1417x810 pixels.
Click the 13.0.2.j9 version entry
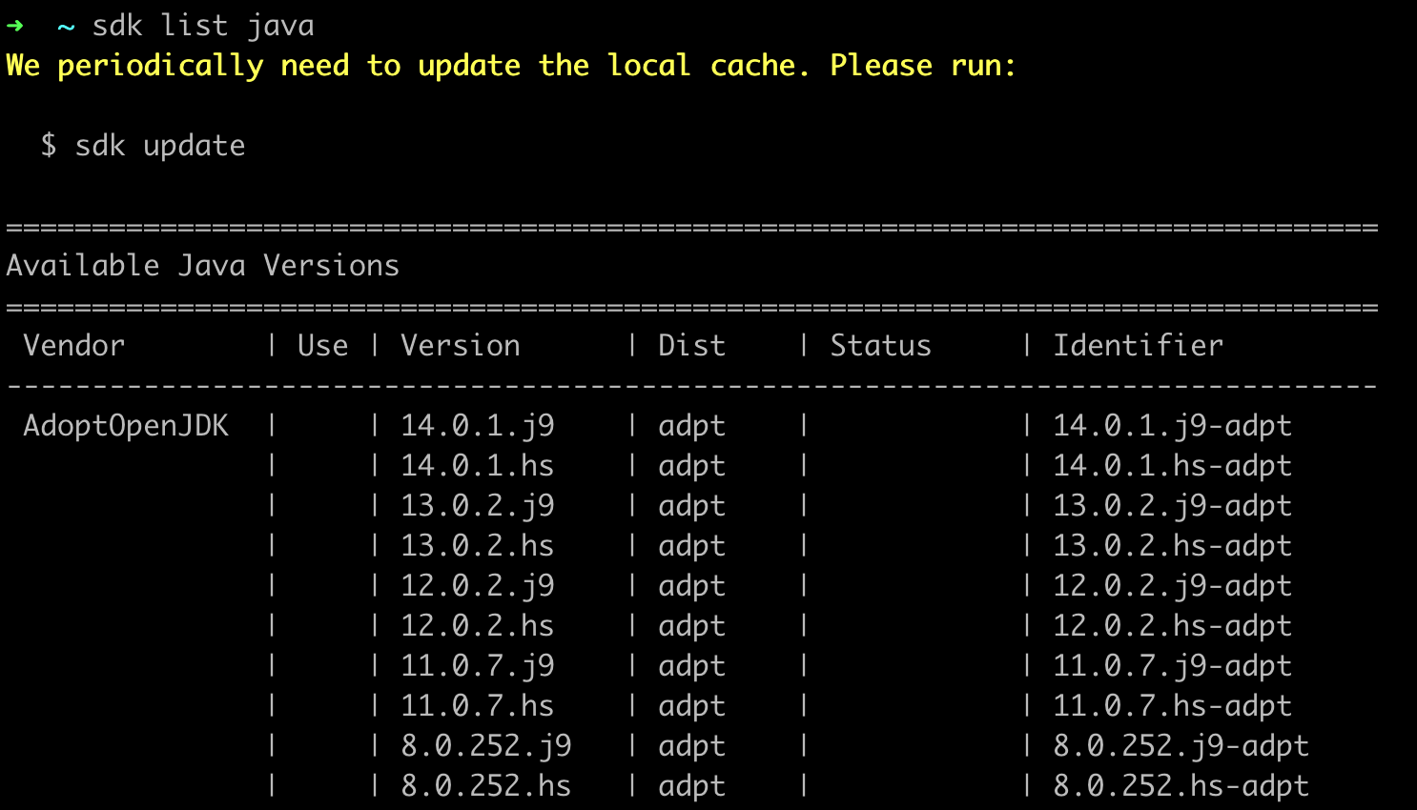(x=477, y=505)
